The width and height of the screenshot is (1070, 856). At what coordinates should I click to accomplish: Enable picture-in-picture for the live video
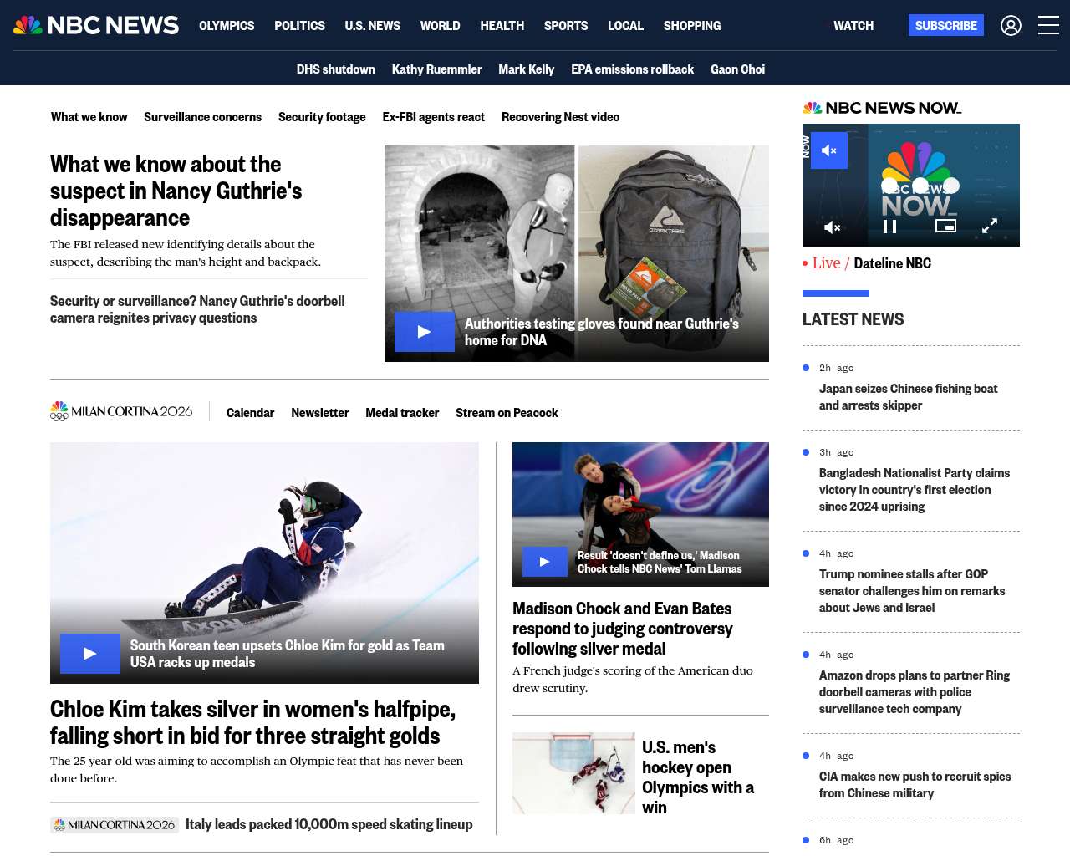tap(945, 226)
